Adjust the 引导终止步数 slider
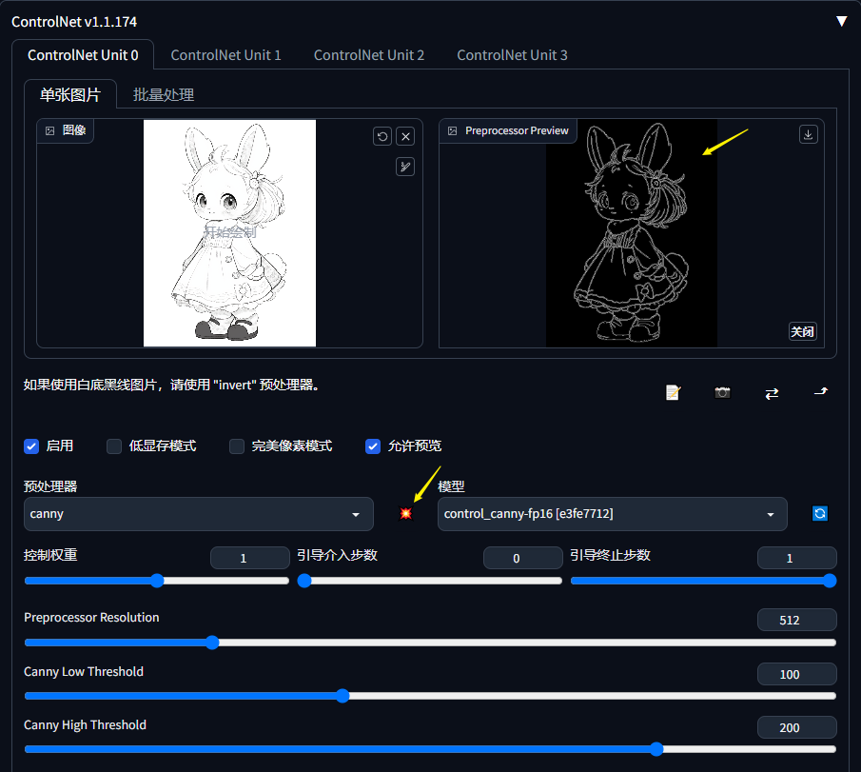This screenshot has width=861, height=772. click(703, 581)
